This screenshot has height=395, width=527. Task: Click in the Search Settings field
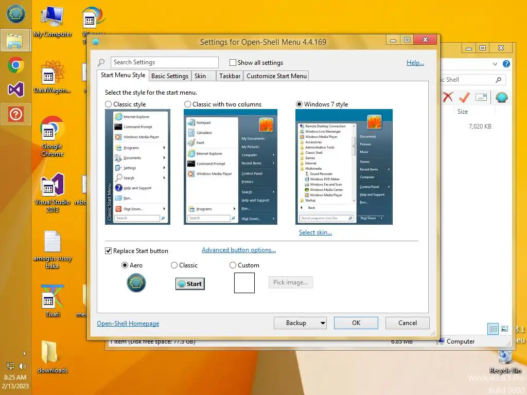point(164,62)
